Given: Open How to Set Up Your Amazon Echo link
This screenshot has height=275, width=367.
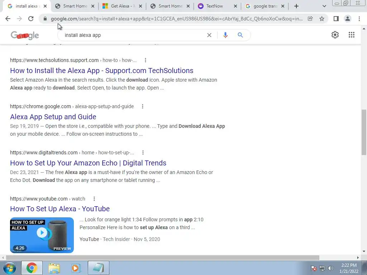Looking at the screenshot, I should [88, 163].
